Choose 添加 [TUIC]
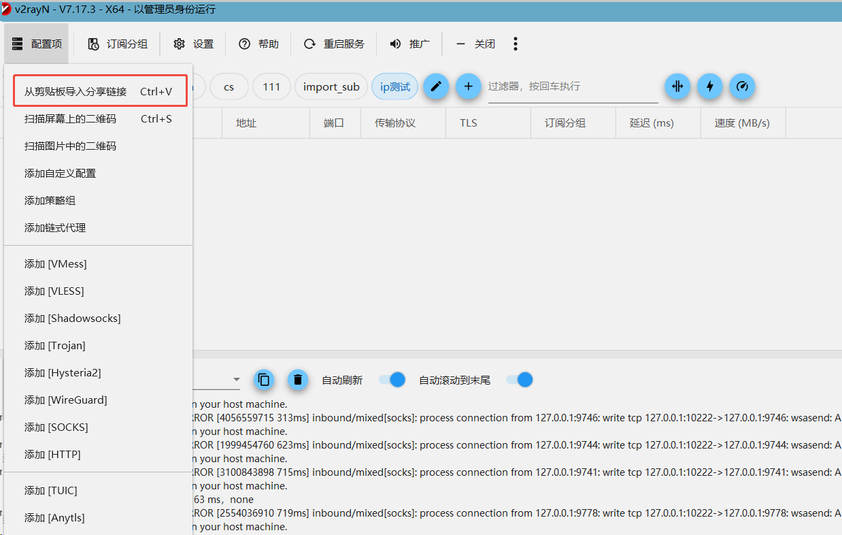The height and width of the screenshot is (535, 842). pyautogui.click(x=99, y=490)
